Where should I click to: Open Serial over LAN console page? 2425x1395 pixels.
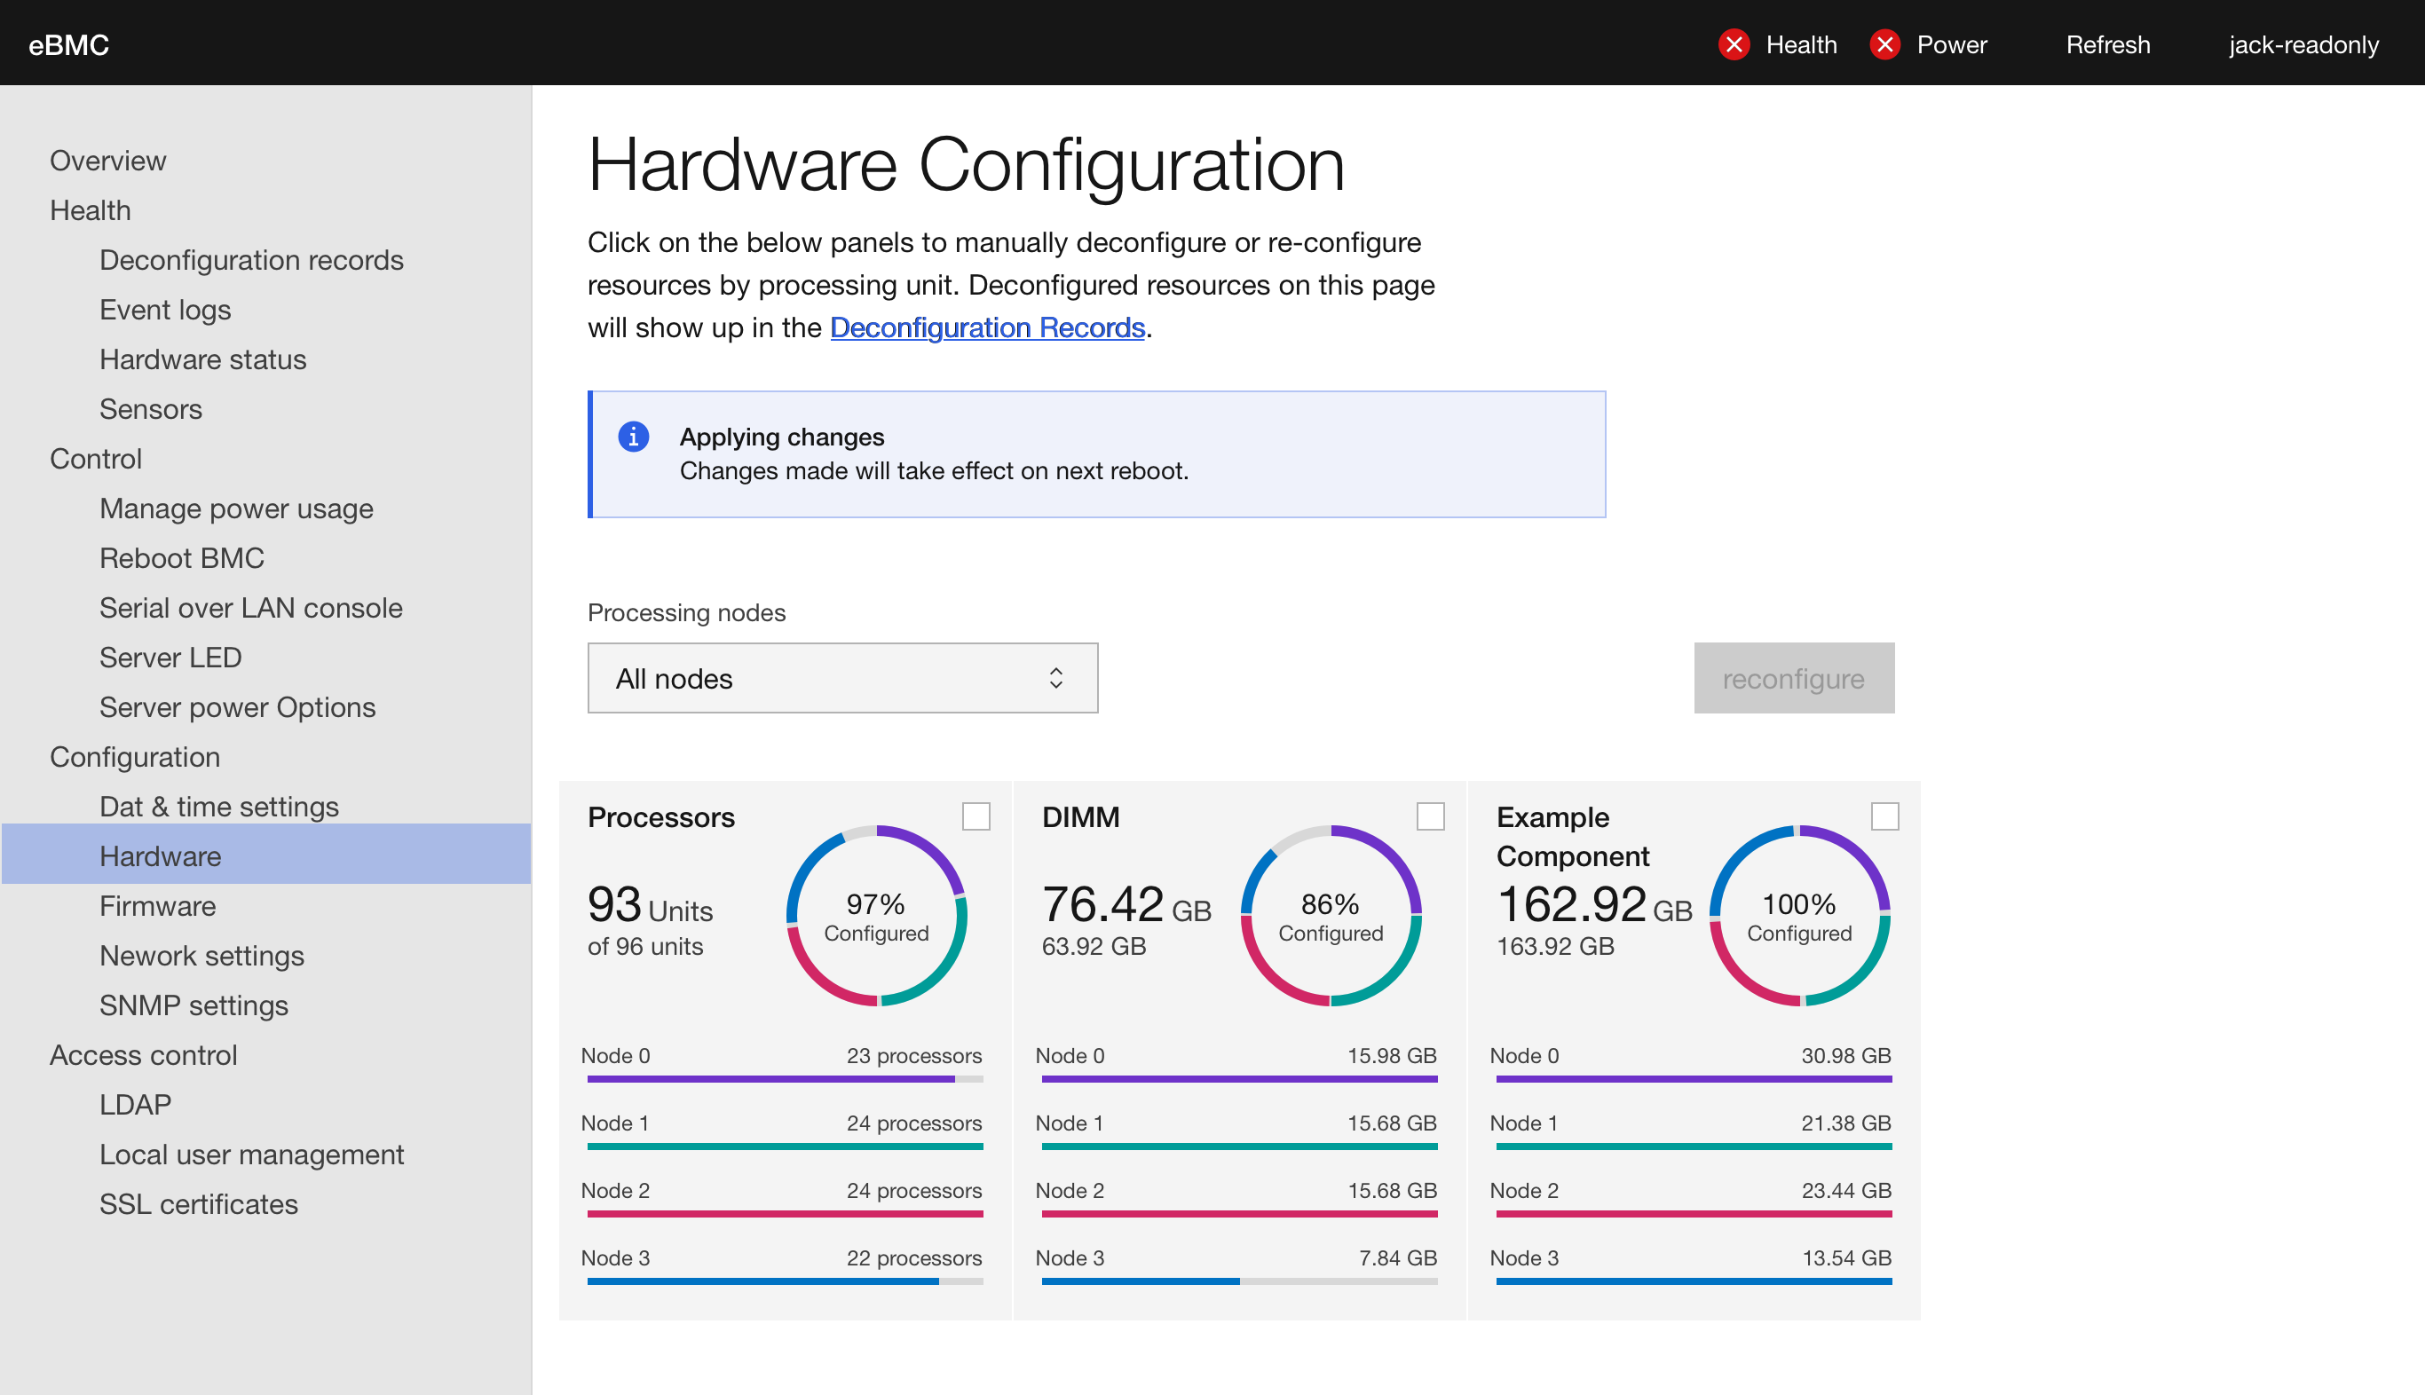(250, 608)
